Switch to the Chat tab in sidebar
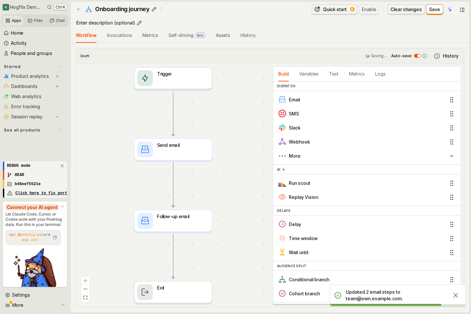 click(57, 21)
